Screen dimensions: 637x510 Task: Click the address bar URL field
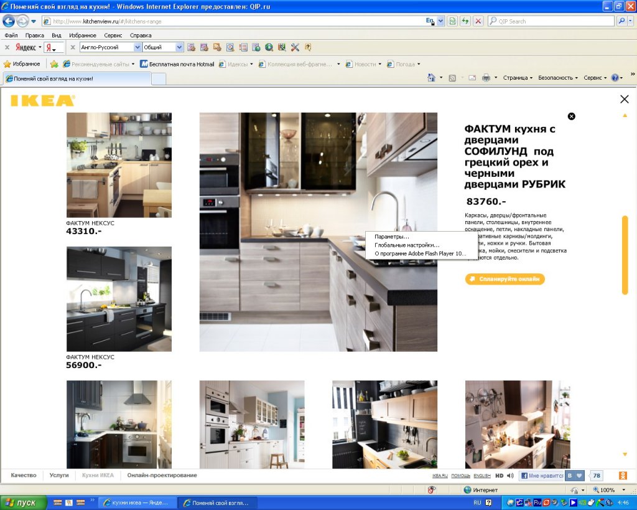click(x=233, y=21)
